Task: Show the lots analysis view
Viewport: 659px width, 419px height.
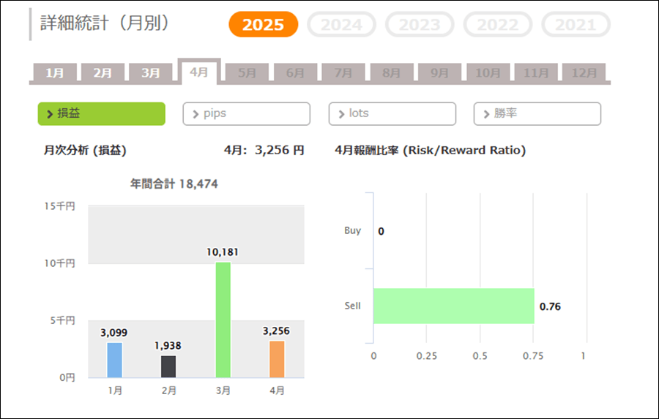Action: (x=392, y=114)
